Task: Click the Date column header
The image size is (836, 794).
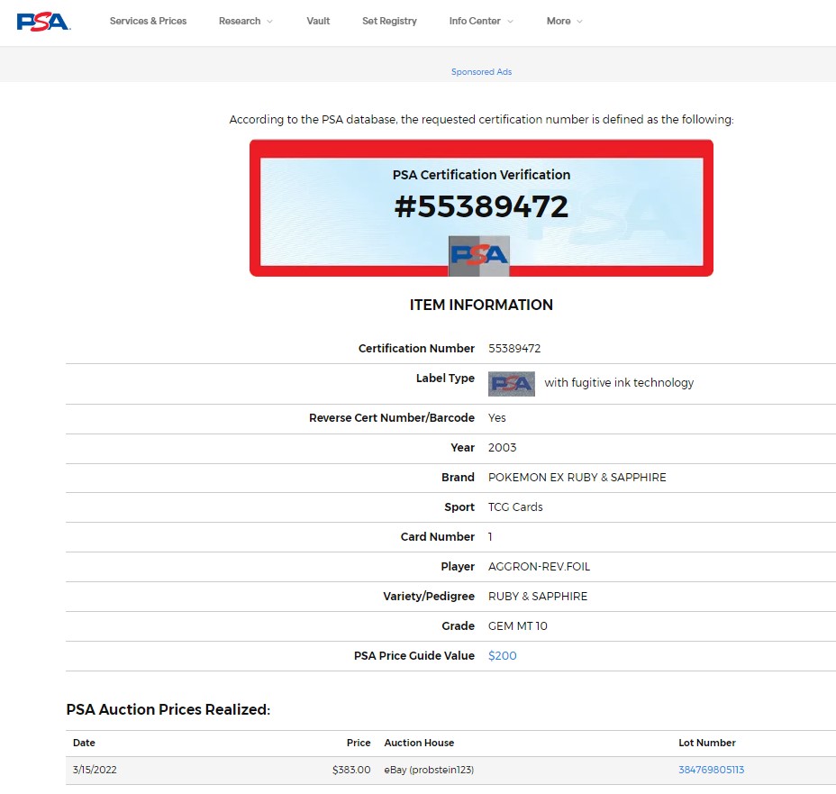Action: coord(84,744)
